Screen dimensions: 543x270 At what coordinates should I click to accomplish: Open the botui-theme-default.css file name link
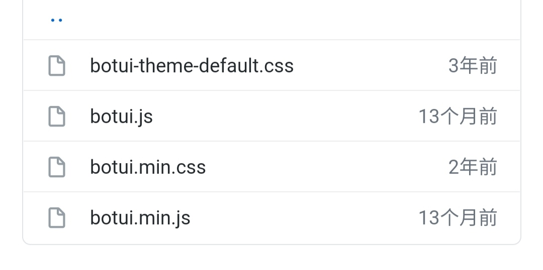[192, 66]
